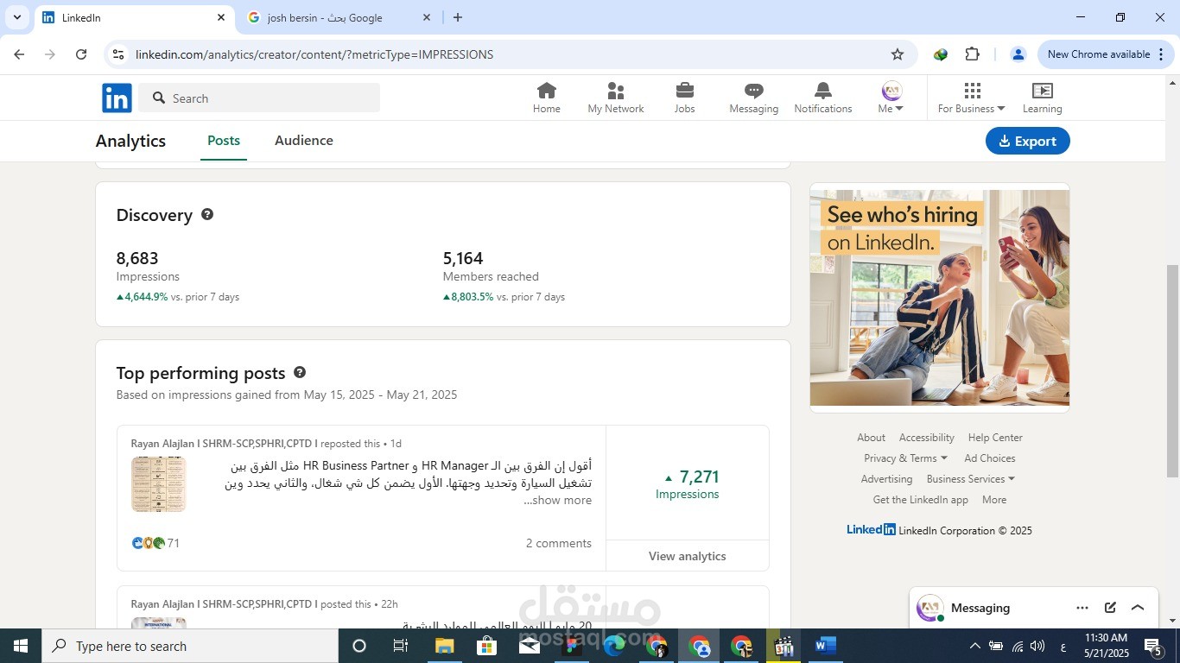The image size is (1180, 663).
Task: Open LinkedIn Learning
Action: [x=1042, y=98]
